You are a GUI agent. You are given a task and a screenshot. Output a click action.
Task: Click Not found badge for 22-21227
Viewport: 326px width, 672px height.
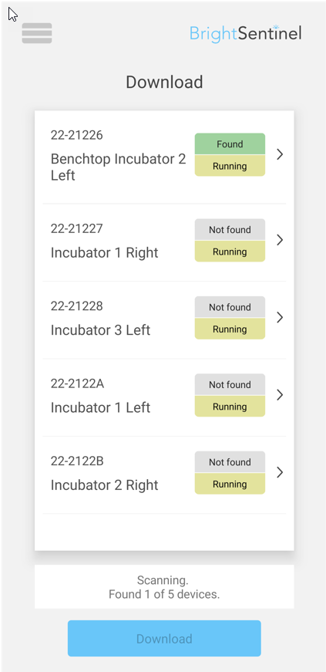pos(230,230)
